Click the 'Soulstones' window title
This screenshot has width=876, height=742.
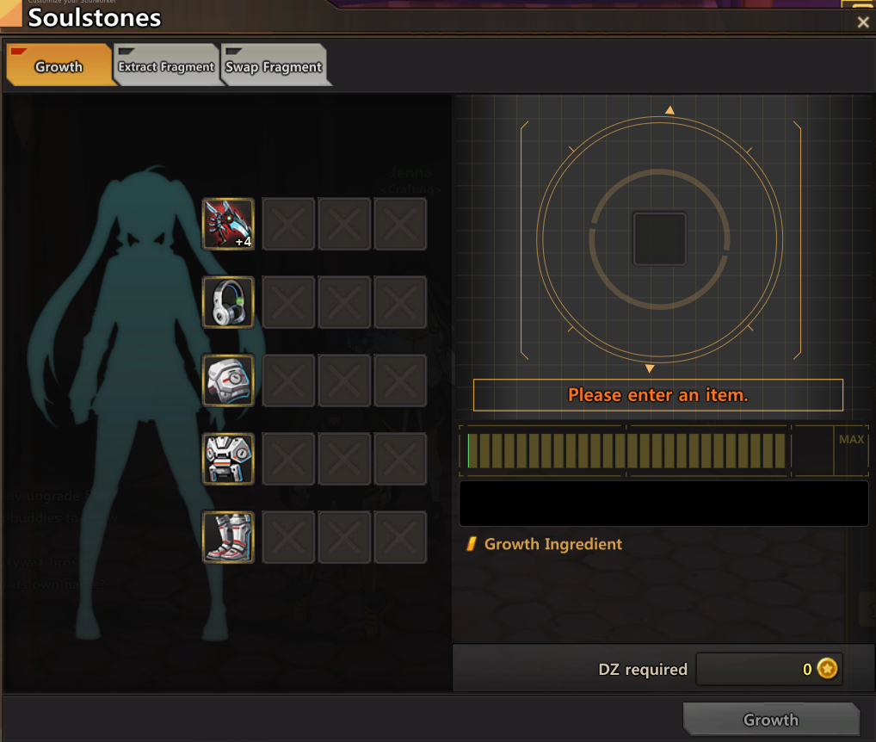click(x=95, y=18)
